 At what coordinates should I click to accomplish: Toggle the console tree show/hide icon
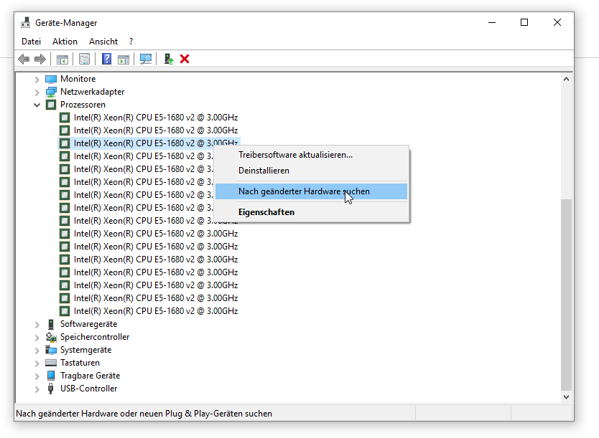[62, 59]
